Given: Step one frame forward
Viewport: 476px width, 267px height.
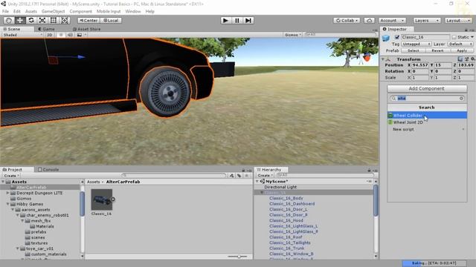Looking at the screenshot, I should [x=248, y=20].
